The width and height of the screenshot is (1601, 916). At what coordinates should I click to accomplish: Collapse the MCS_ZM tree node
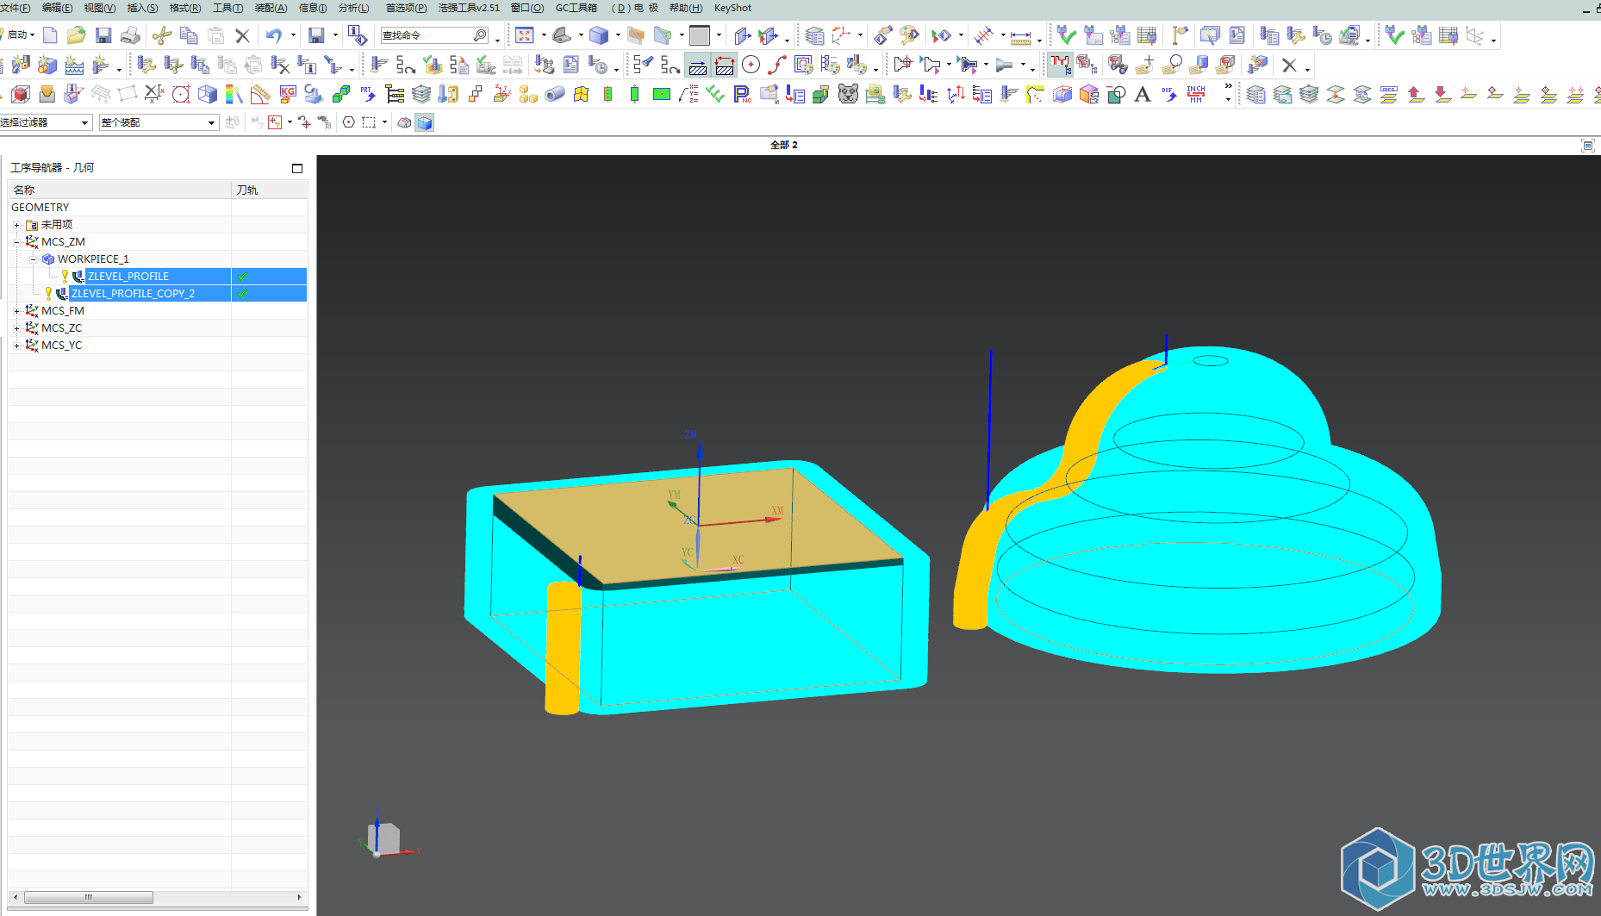coord(16,242)
